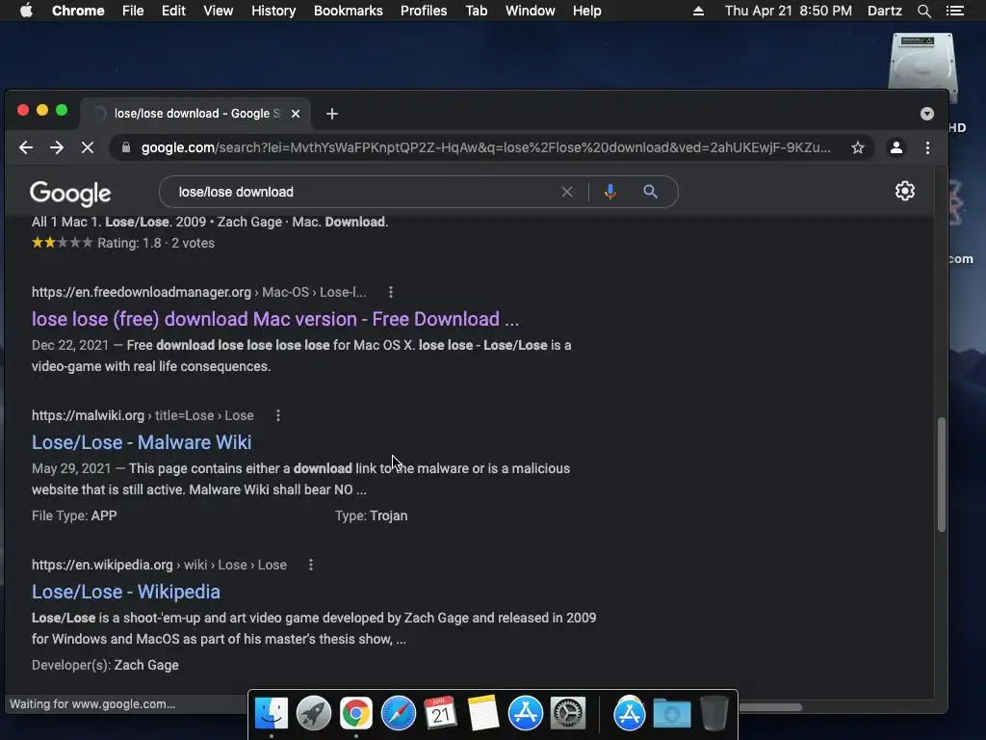Click the File Type: APP text

tap(74, 515)
